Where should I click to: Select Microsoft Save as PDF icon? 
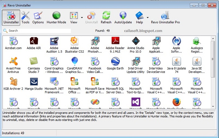click(x=95, y=82)
